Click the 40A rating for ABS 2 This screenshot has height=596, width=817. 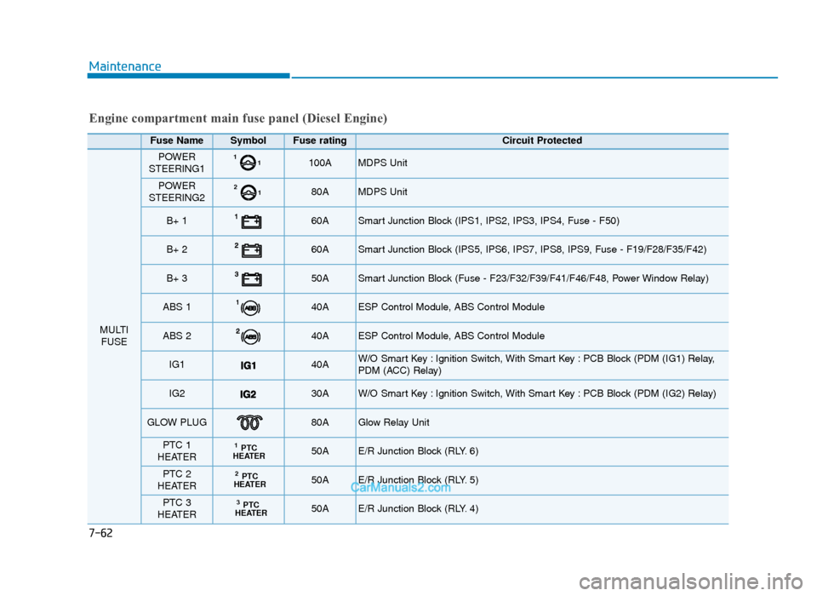pos(320,336)
